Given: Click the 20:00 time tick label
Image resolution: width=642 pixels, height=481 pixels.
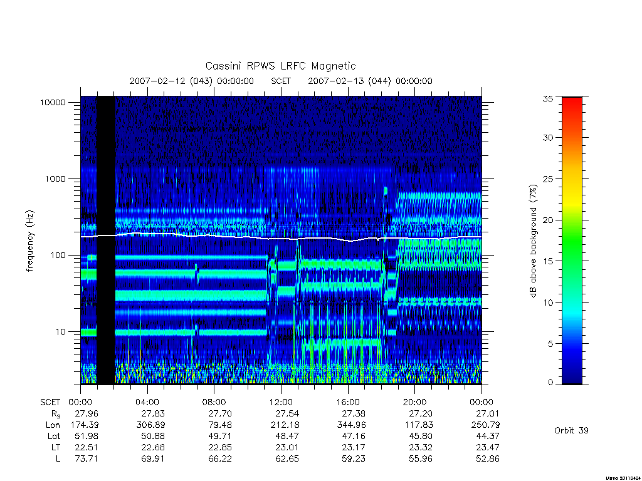Looking at the screenshot, I should (x=415, y=403).
